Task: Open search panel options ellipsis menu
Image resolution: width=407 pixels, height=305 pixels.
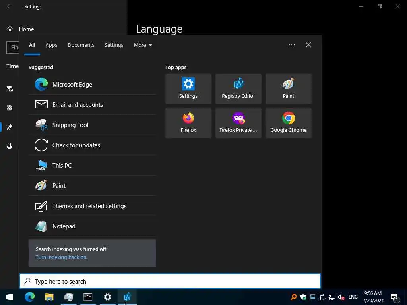Action: (x=291, y=45)
